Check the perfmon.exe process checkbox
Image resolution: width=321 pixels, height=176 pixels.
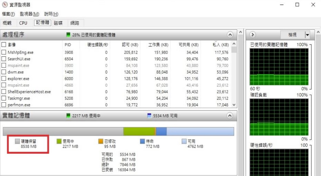(4, 105)
